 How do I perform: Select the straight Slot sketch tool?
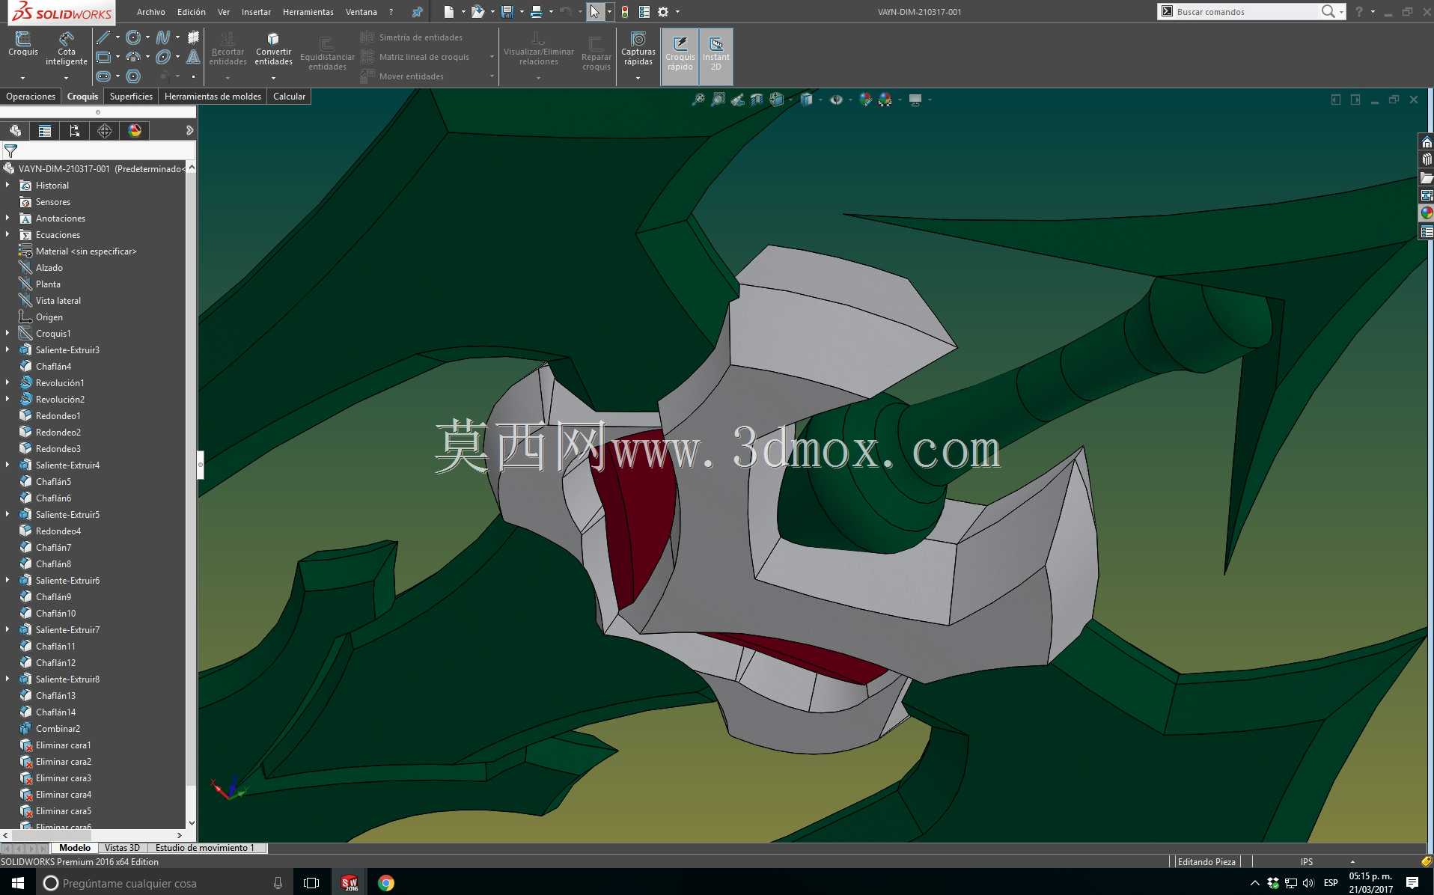click(103, 76)
